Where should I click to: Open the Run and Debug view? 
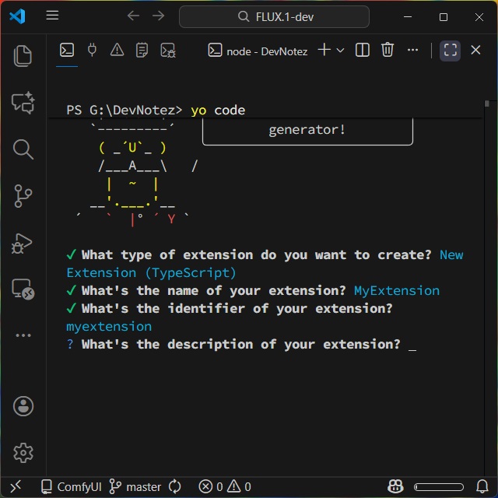click(23, 243)
